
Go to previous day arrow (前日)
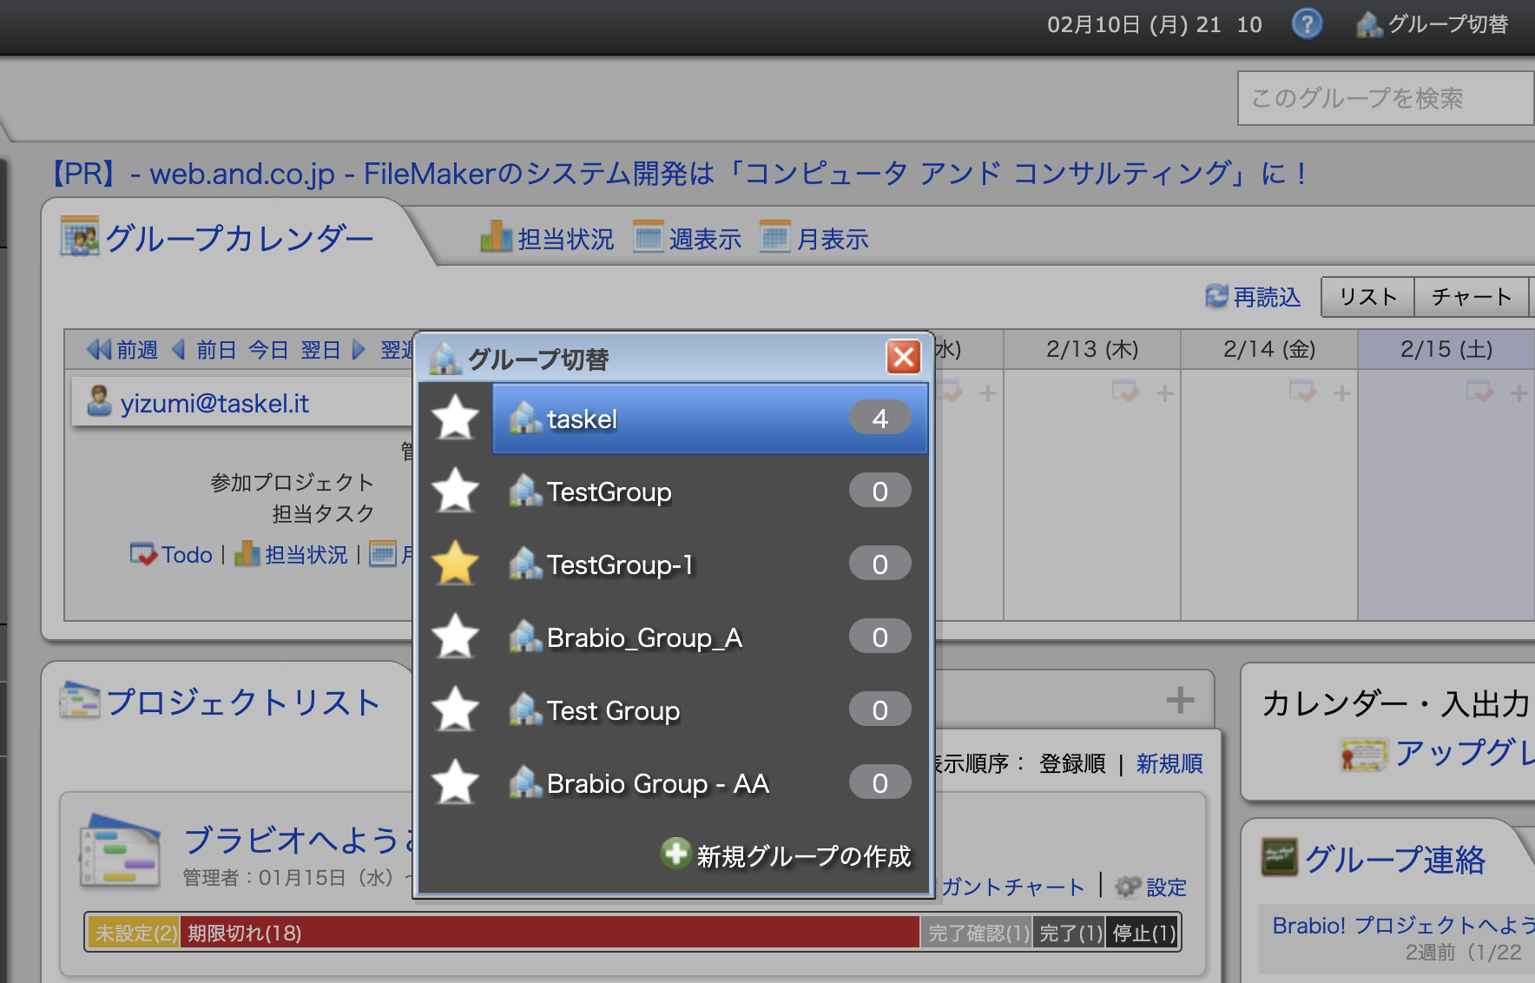click(180, 350)
